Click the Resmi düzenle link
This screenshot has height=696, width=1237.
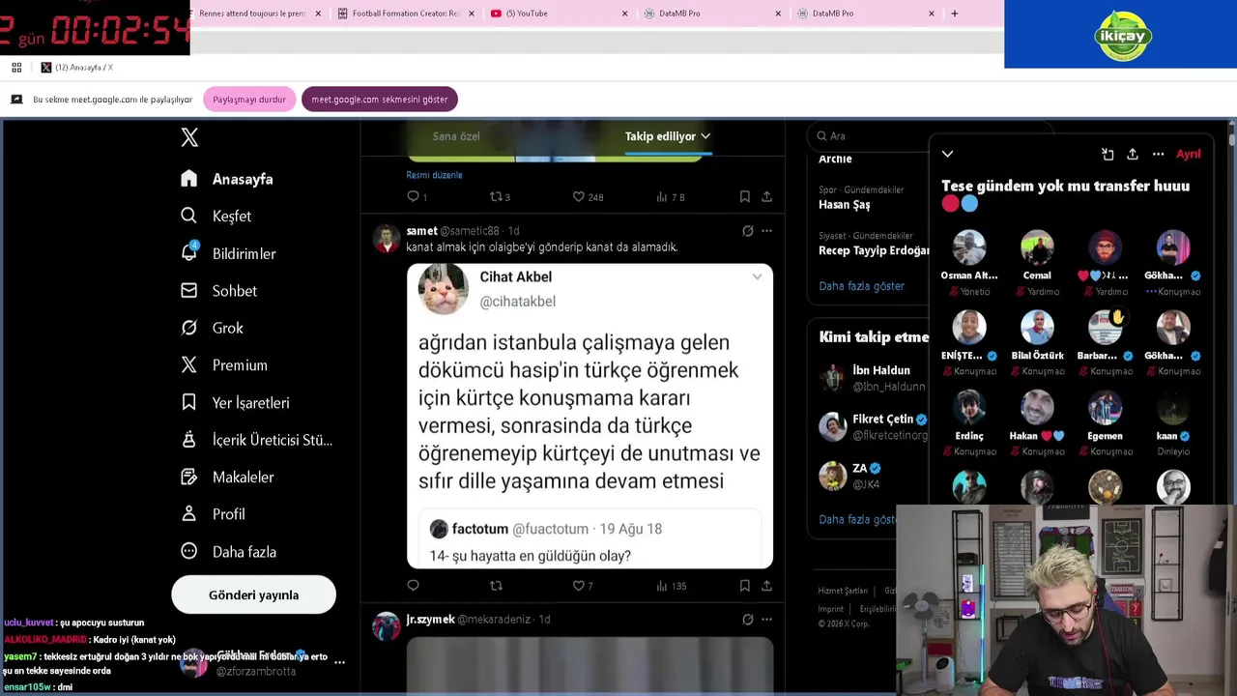(x=434, y=175)
